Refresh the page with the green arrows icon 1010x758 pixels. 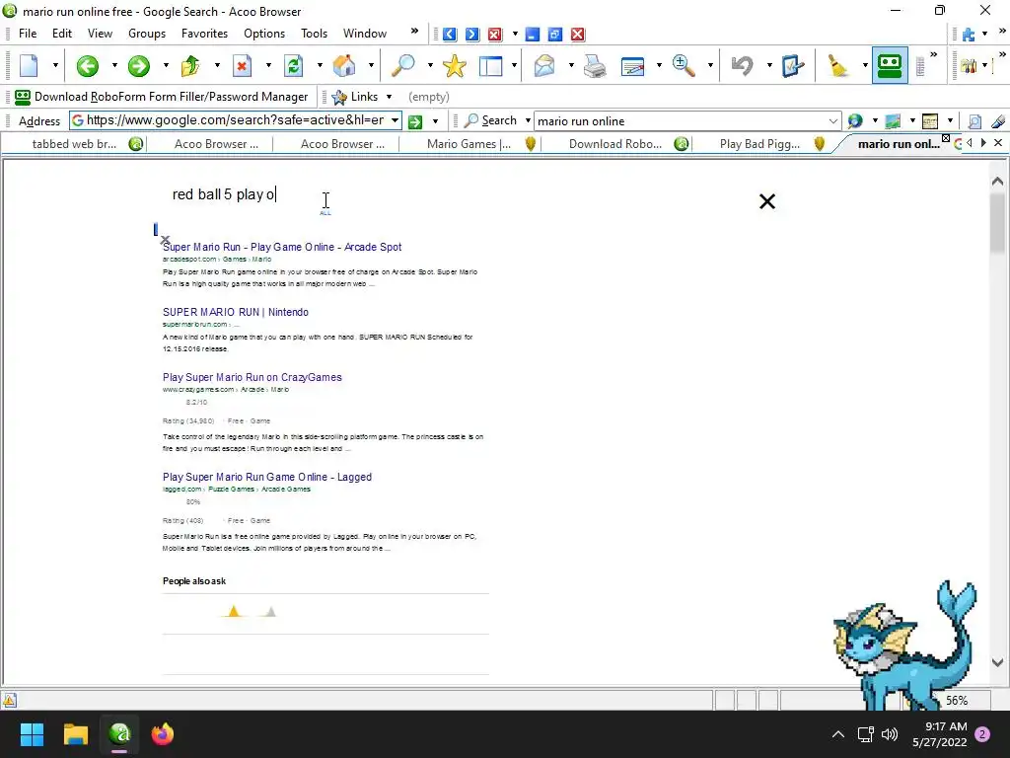point(293,66)
